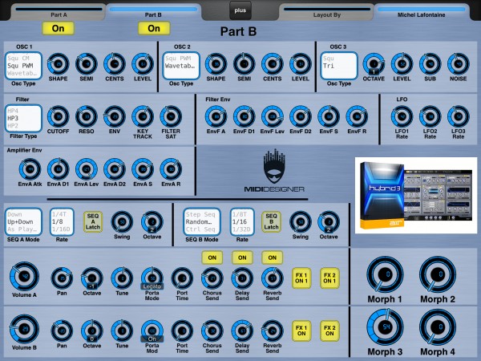This screenshot has width=481, height=361.
Task: Click the Legato Porta Mode knob
Action: pos(152,278)
